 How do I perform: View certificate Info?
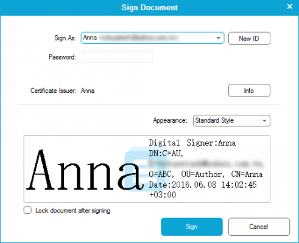(249, 91)
